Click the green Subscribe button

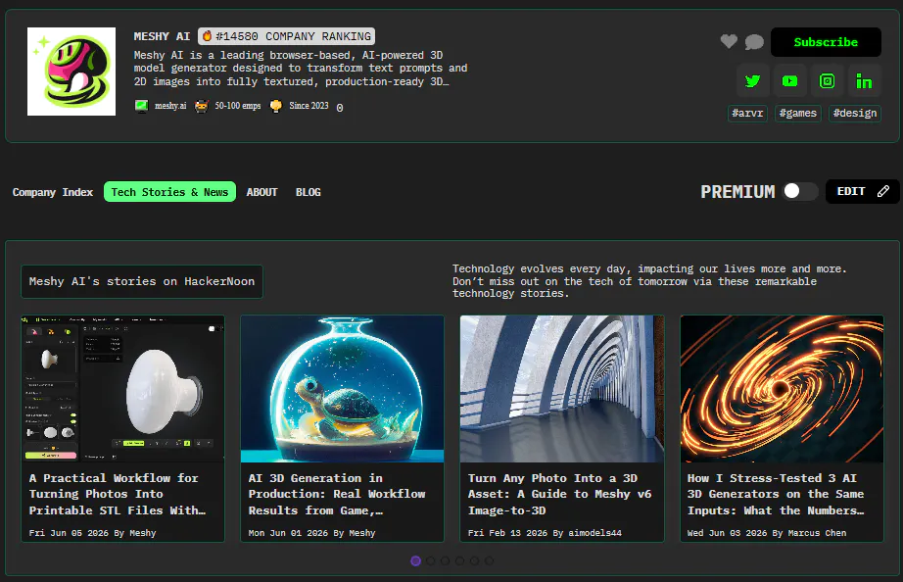(x=826, y=42)
